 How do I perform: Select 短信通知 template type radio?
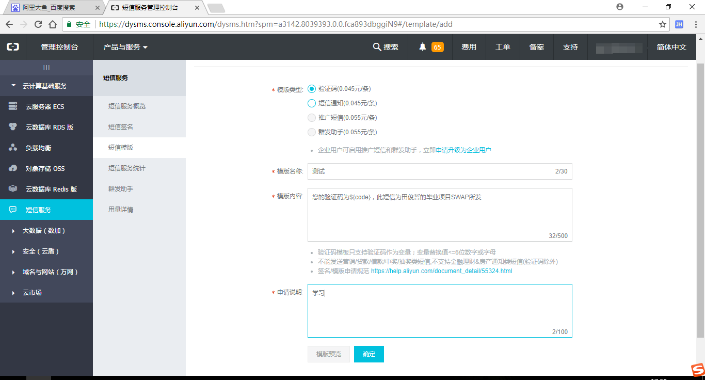coord(312,103)
